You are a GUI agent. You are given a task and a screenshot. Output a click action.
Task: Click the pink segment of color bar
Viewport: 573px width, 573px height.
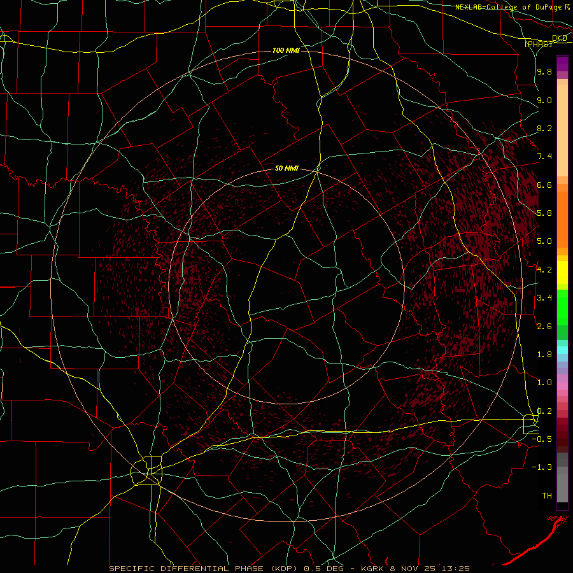[x=562, y=386]
